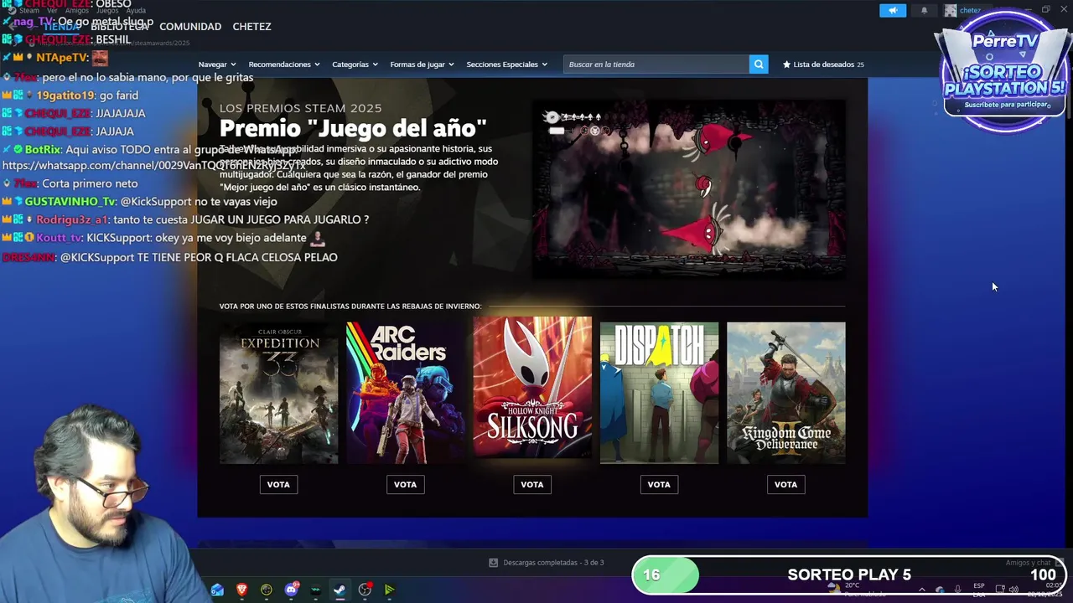The height and width of the screenshot is (603, 1073).
Task: Click the Buscar en la tienda field
Action: 656,64
